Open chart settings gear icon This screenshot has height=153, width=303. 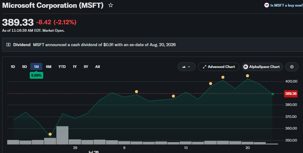[292, 67]
